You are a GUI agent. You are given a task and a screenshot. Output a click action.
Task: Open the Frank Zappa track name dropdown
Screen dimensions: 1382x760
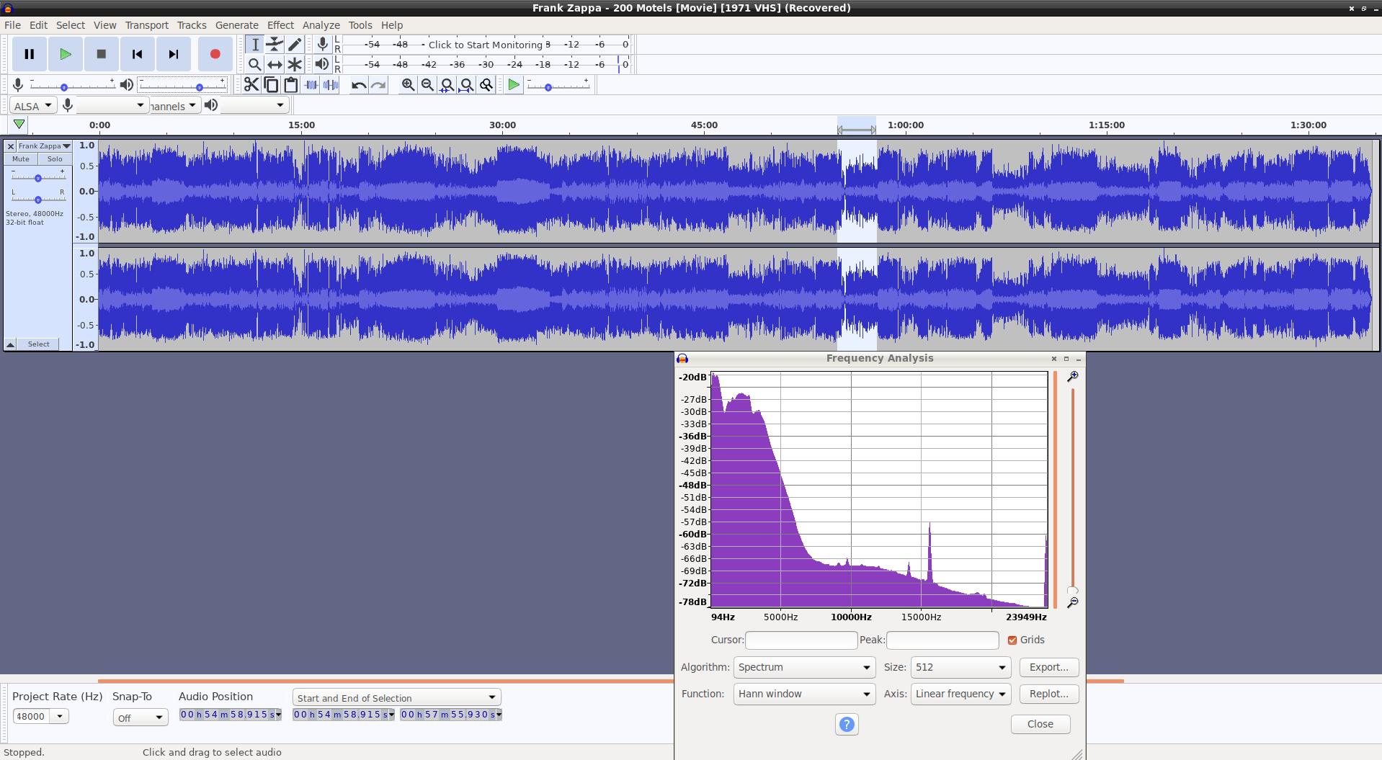coord(44,146)
